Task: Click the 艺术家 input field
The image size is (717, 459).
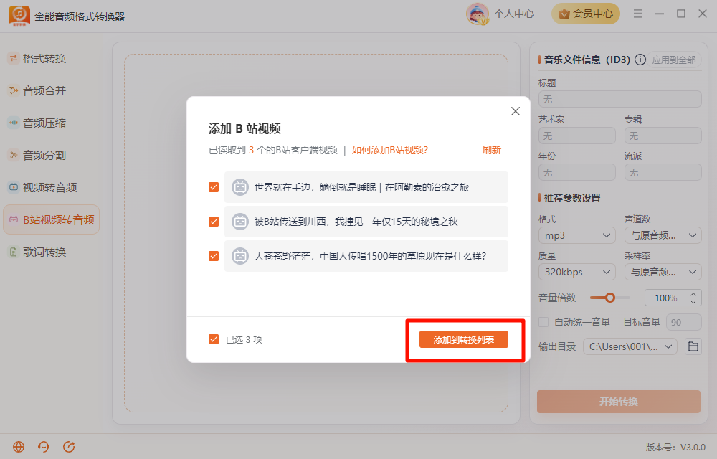Action: pos(577,136)
